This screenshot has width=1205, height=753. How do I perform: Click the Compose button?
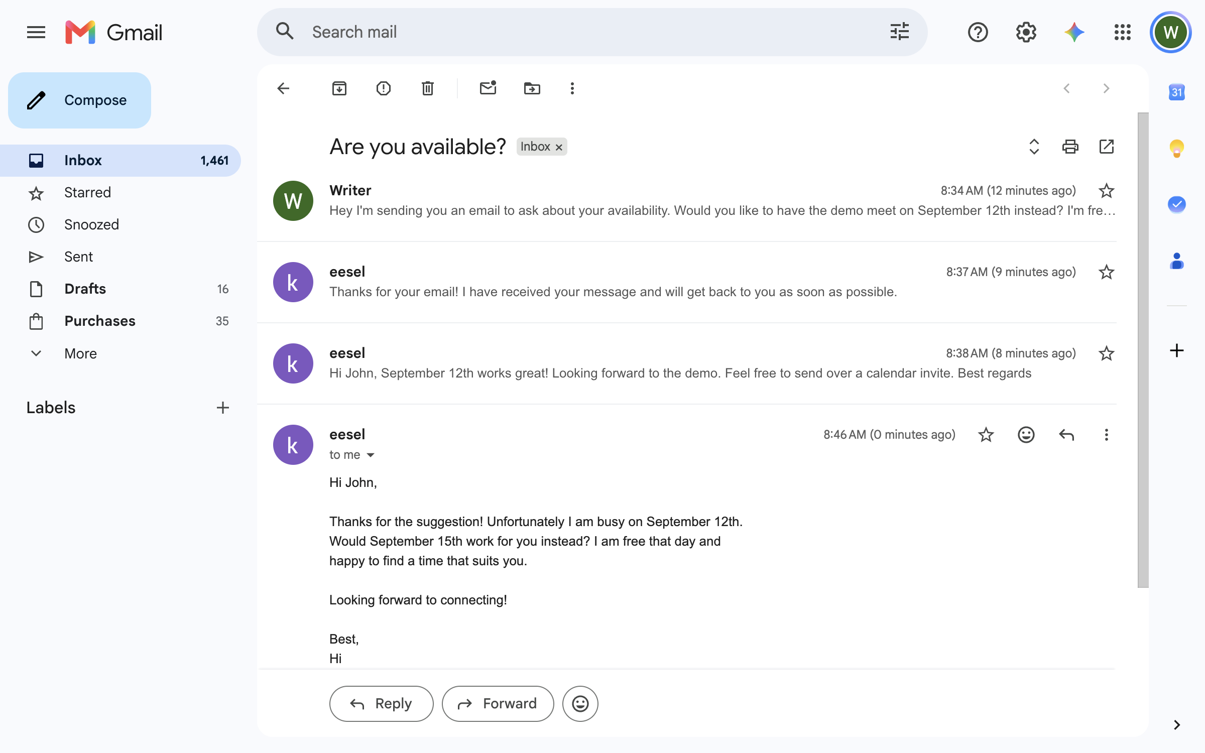point(79,100)
